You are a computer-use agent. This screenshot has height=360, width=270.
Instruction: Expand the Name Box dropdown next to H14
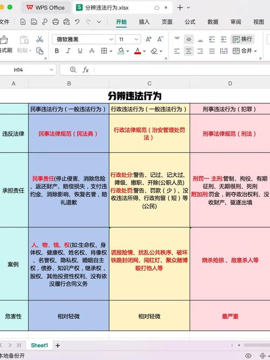[51, 70]
